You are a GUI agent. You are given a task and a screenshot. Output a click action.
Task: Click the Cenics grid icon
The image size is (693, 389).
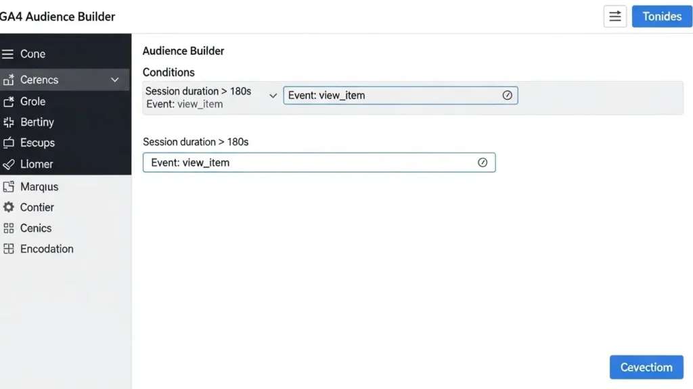8,228
